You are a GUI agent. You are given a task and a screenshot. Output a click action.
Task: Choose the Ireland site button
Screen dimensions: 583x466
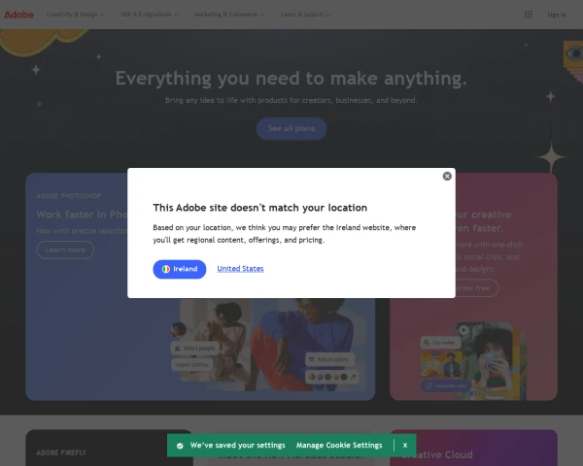tap(180, 269)
